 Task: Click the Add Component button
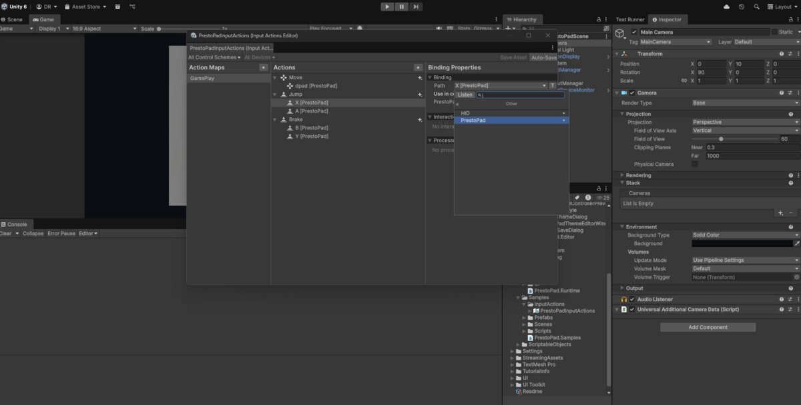708,327
